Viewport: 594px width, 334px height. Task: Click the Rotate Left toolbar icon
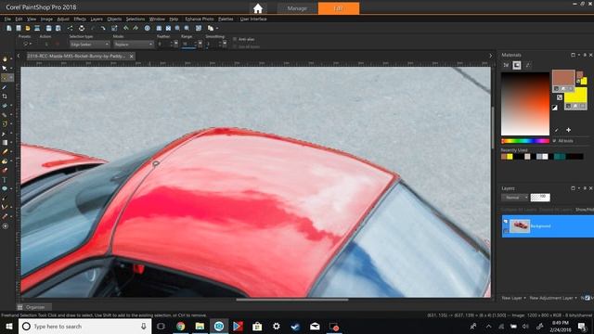126,28
